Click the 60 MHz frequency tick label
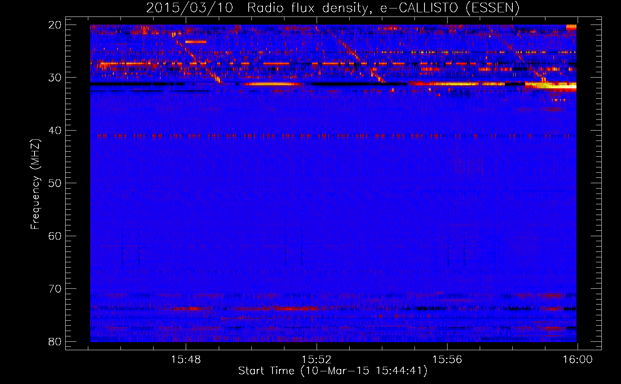The image size is (621, 384). point(55,236)
